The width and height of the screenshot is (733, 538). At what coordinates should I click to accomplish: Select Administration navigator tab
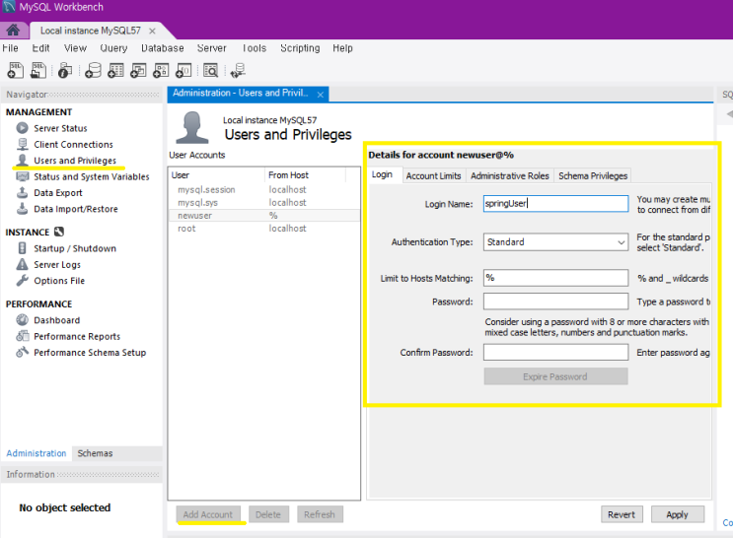37,453
